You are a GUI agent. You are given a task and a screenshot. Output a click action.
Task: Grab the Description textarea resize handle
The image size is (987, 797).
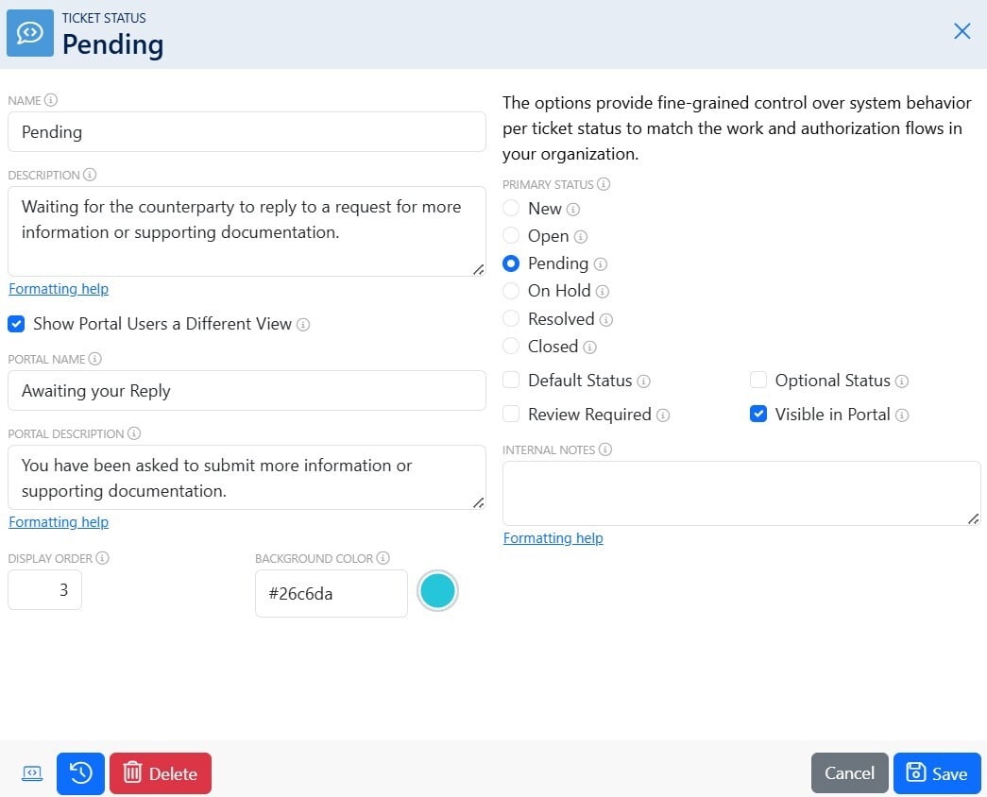tap(479, 269)
